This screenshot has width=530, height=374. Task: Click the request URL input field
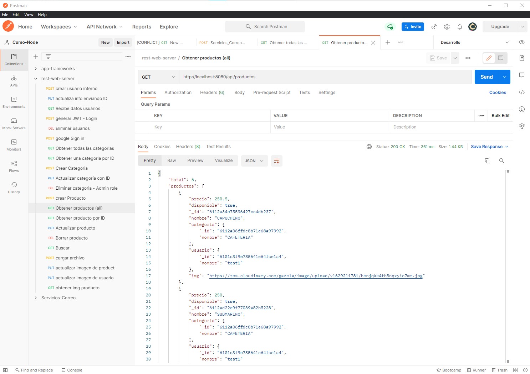pos(325,77)
